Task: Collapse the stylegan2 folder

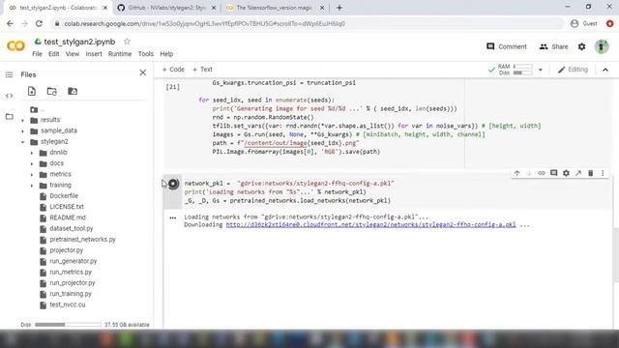Action: click(22, 142)
